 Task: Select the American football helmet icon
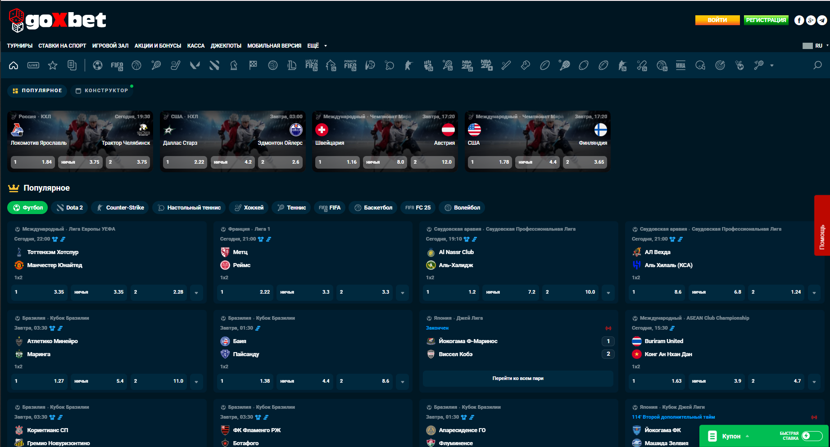(700, 65)
